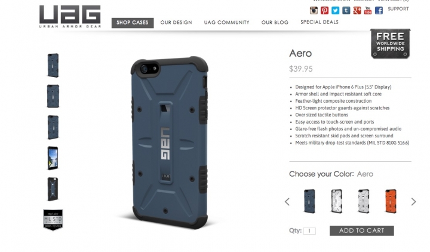Open the Tumblr social icon
430x252 pixels.
(x=346, y=10)
